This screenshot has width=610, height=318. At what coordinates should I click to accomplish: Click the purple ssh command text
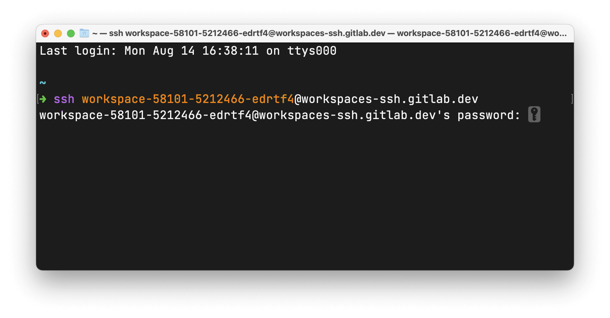click(x=64, y=99)
